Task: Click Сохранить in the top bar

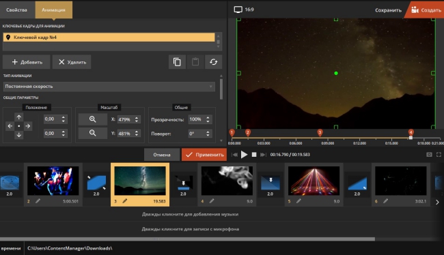Action: (x=388, y=10)
